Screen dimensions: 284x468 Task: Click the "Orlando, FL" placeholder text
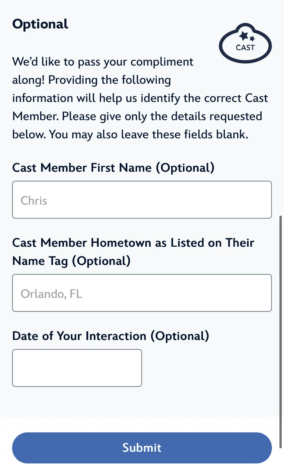51,294
